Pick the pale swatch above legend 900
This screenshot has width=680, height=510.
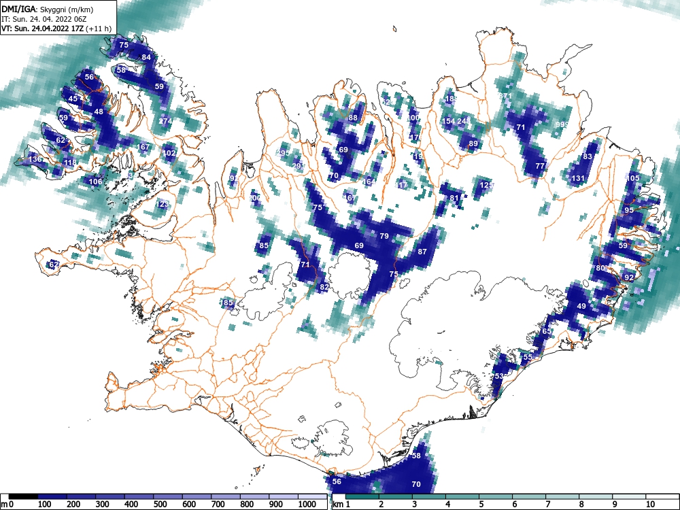pyautogui.click(x=284, y=496)
